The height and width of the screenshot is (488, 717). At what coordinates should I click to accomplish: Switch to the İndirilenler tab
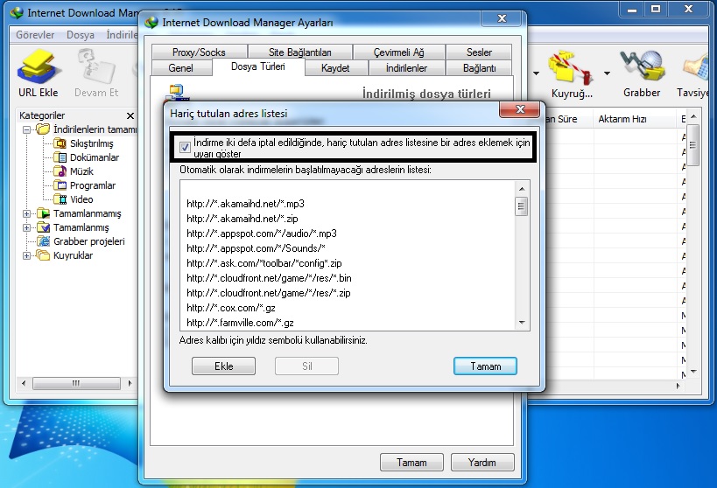[x=406, y=68]
